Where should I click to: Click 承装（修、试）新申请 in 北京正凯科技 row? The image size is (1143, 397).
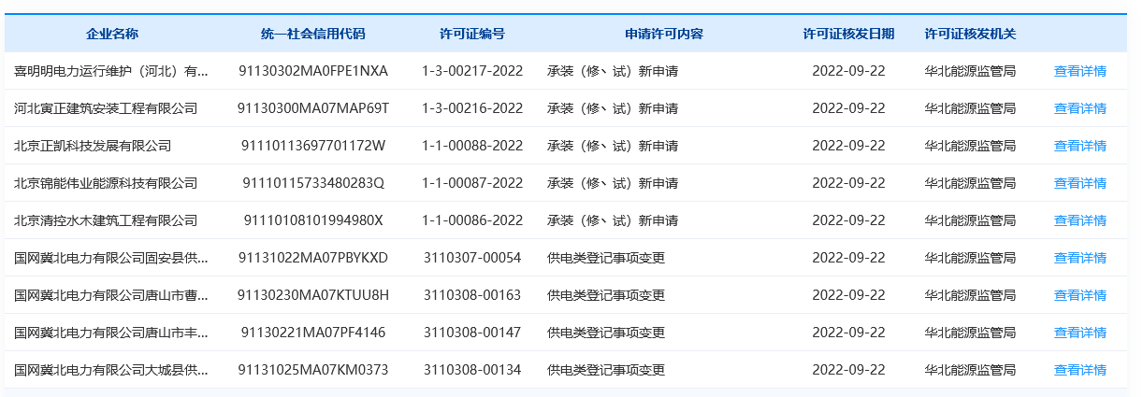(613, 146)
